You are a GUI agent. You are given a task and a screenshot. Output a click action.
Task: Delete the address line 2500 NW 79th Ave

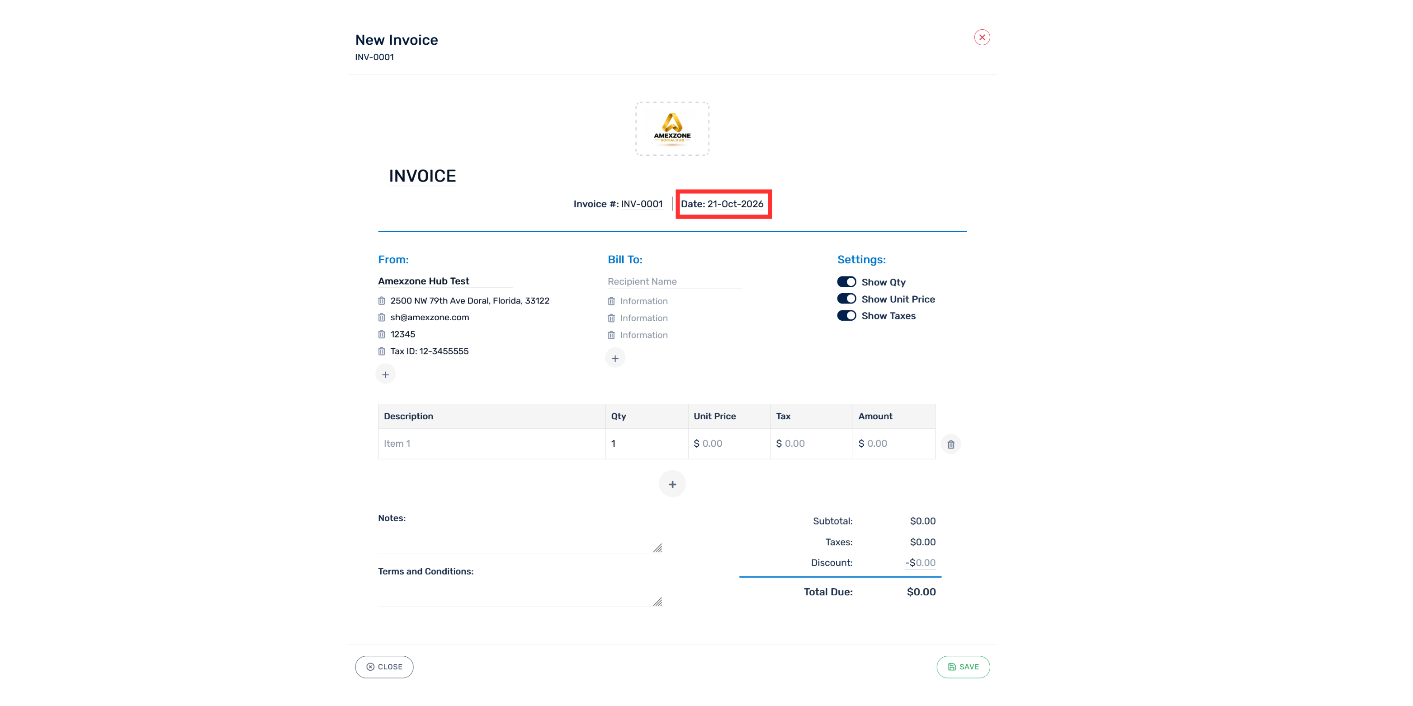[x=381, y=300]
